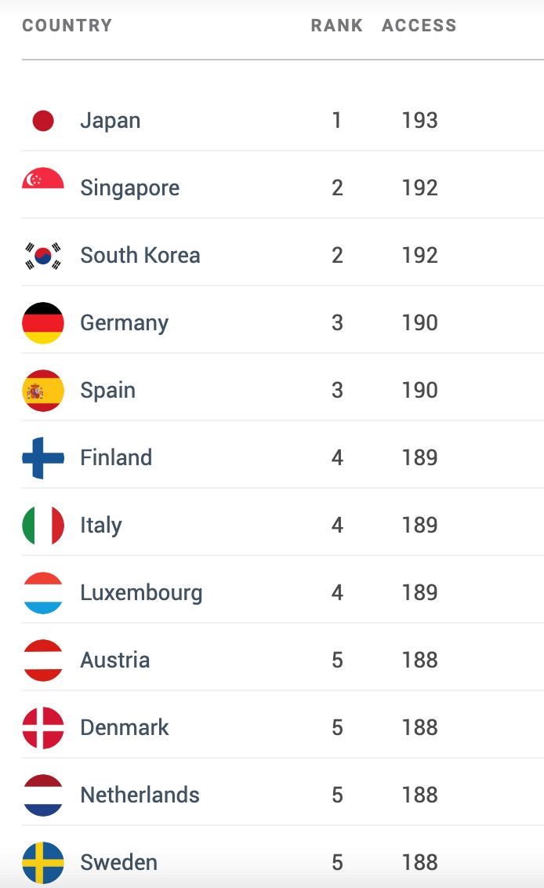Click the Denmark flag icon
This screenshot has width=544, height=888.
43,728
